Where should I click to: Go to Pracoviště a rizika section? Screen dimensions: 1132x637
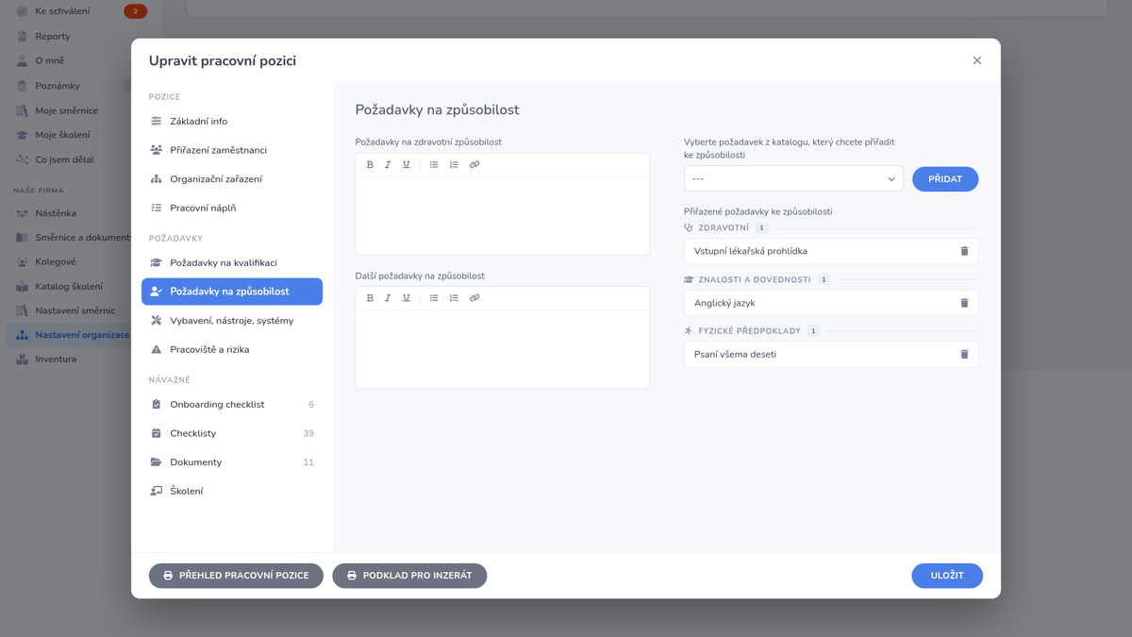232,349
